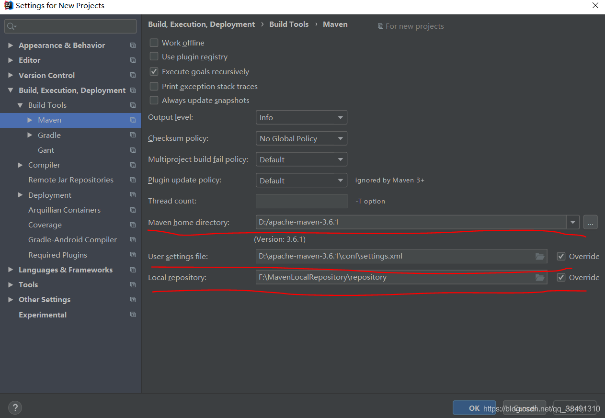
Task: Click the project icon beside Deployment
Action: pos(133,195)
